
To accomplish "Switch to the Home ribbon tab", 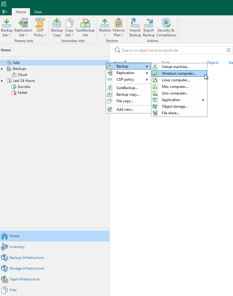I will tap(21, 12).
